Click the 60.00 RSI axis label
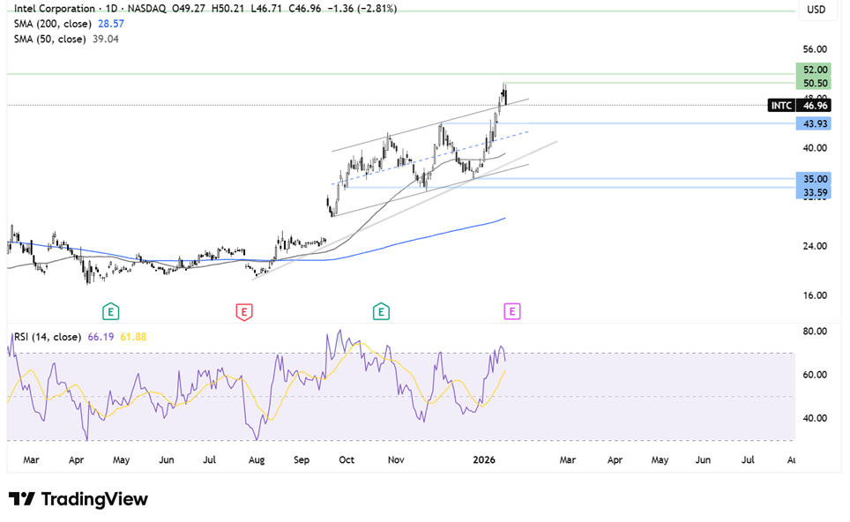The width and height of the screenshot is (850, 522). (815, 375)
